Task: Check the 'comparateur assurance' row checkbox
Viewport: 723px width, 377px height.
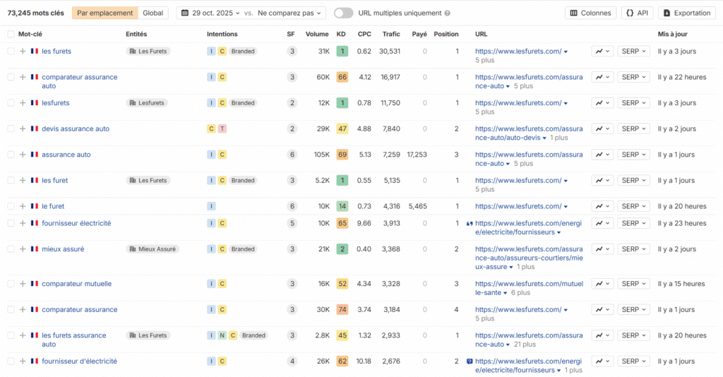Action: point(11,309)
